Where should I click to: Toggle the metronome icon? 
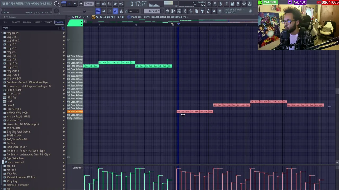[98, 4]
